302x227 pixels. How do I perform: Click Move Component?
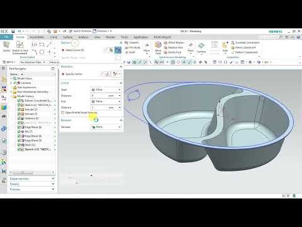click(243, 47)
